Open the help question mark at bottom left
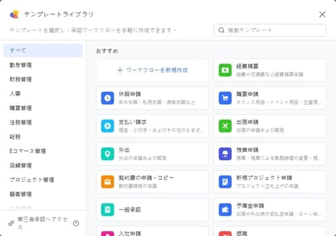The height and width of the screenshot is (236, 336). [x=77, y=223]
